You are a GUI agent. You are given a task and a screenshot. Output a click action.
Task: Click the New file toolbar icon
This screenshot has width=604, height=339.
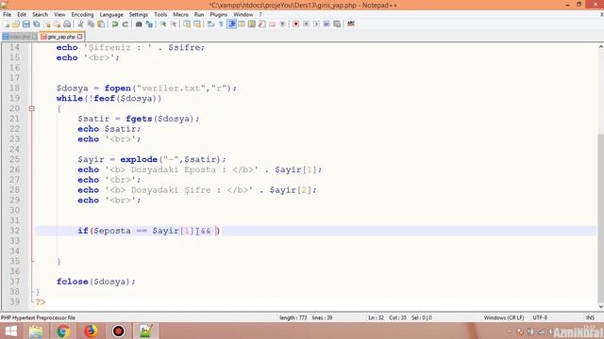pos(7,24)
